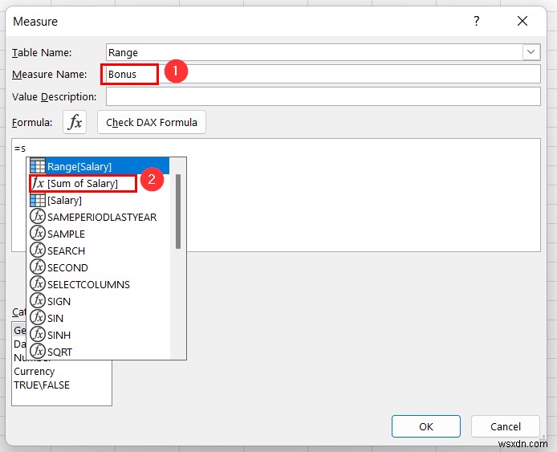Expand the Table Name dropdown arrow
557x452 pixels.
pos(531,52)
